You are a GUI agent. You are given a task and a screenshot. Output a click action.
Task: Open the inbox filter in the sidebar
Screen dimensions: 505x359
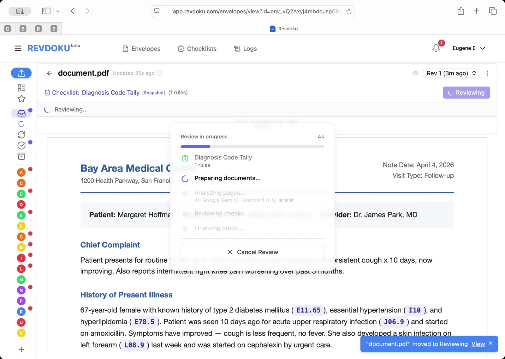(x=21, y=113)
